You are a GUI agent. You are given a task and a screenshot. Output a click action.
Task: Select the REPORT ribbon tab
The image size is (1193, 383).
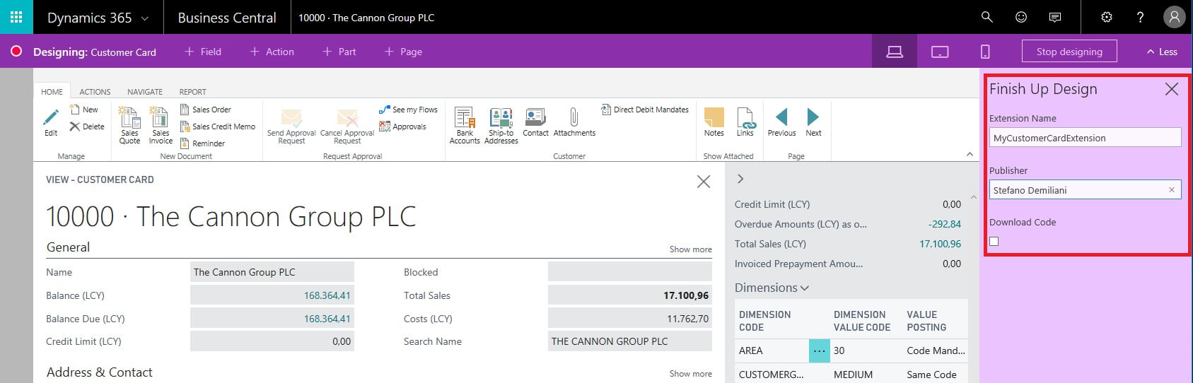click(192, 92)
